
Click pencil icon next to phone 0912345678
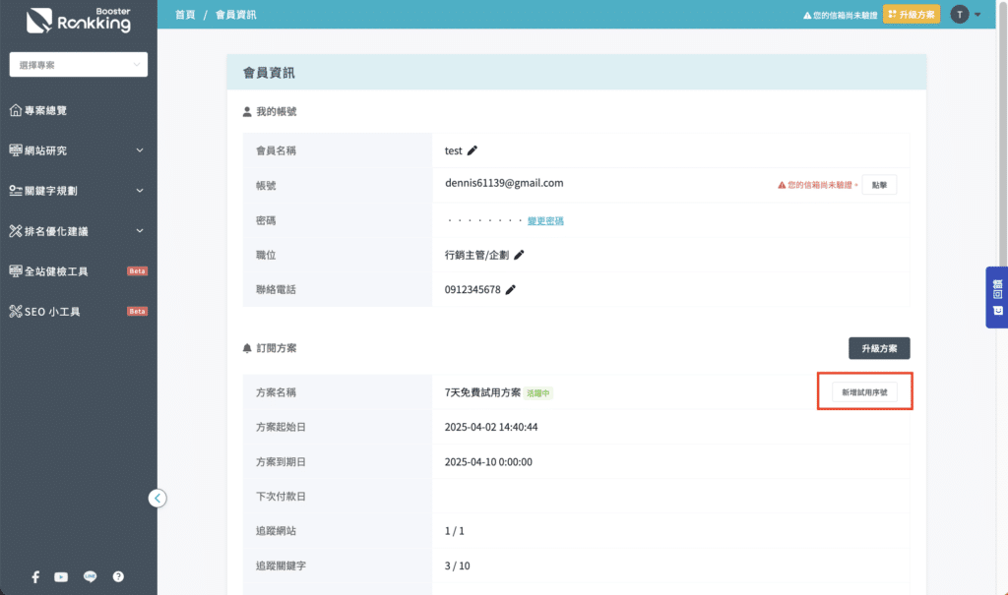(511, 290)
